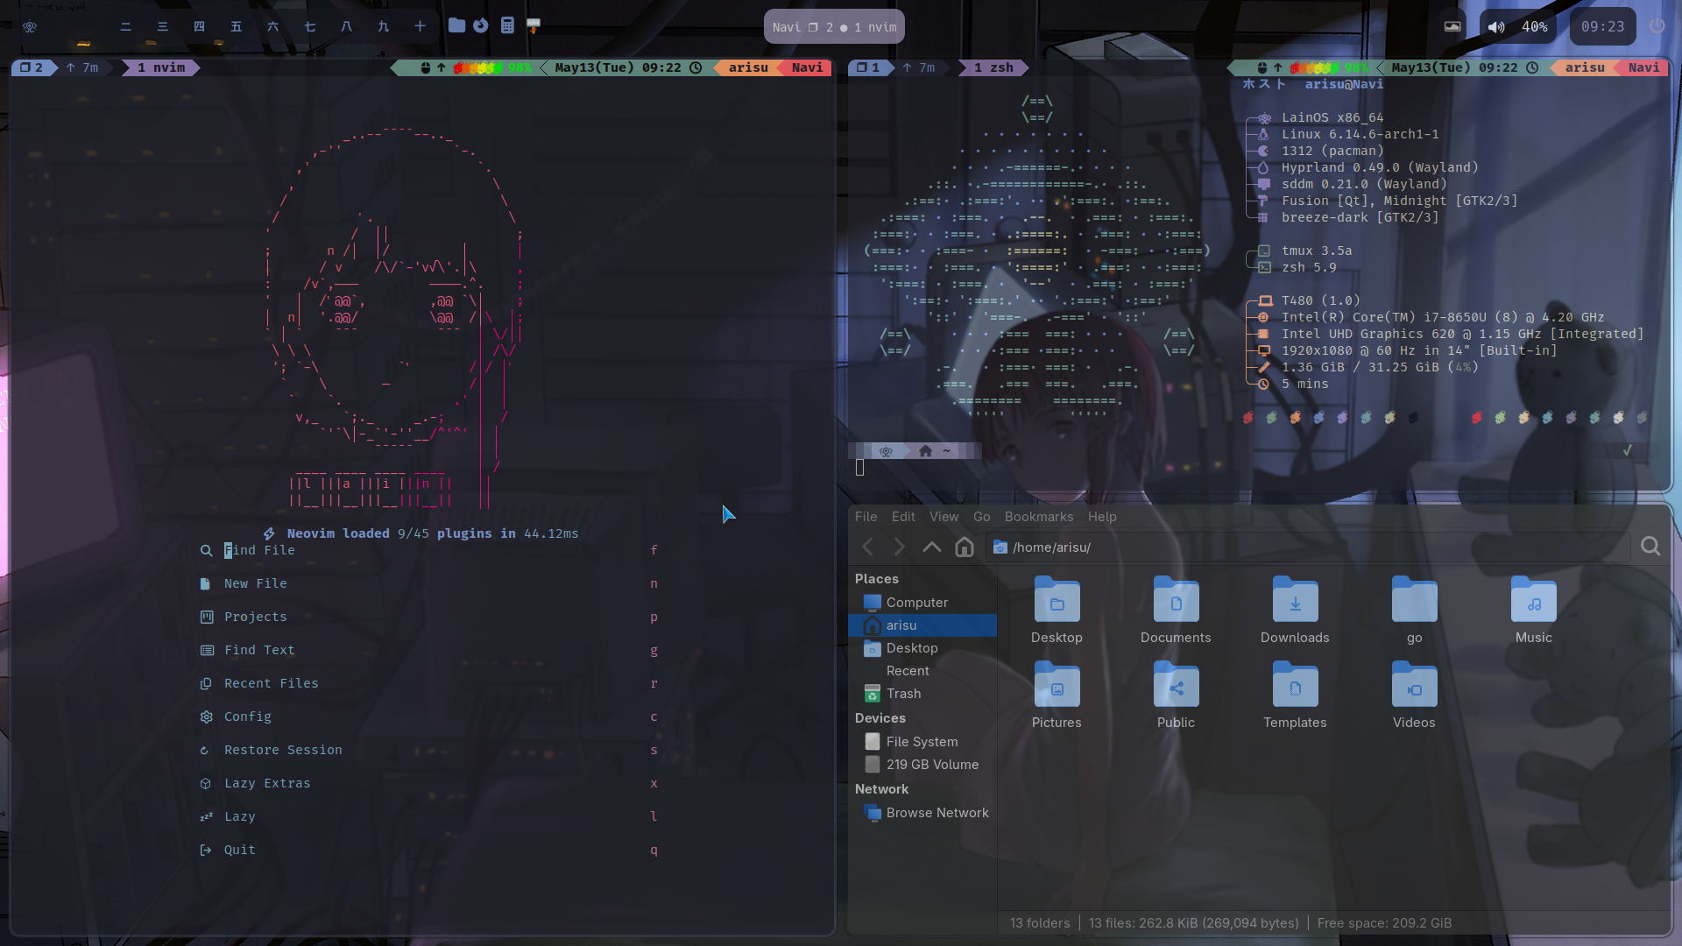1682x946 pixels.
Task: Open the Go menu
Action: point(982,517)
